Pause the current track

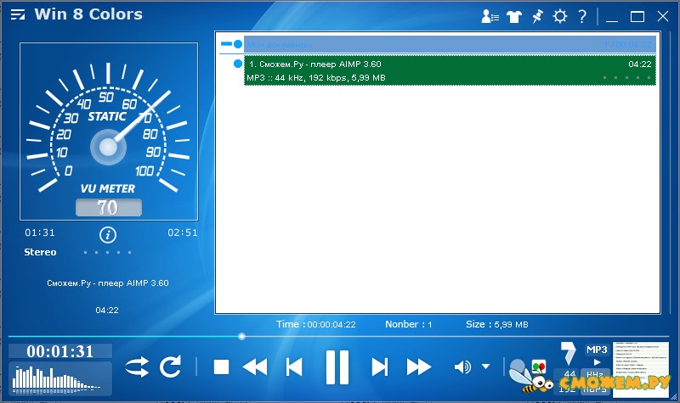point(337,367)
